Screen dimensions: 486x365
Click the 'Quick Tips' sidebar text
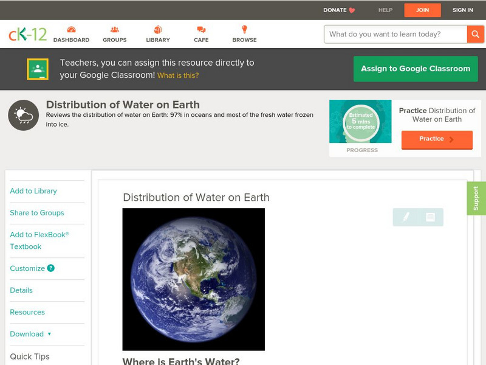[x=30, y=356]
